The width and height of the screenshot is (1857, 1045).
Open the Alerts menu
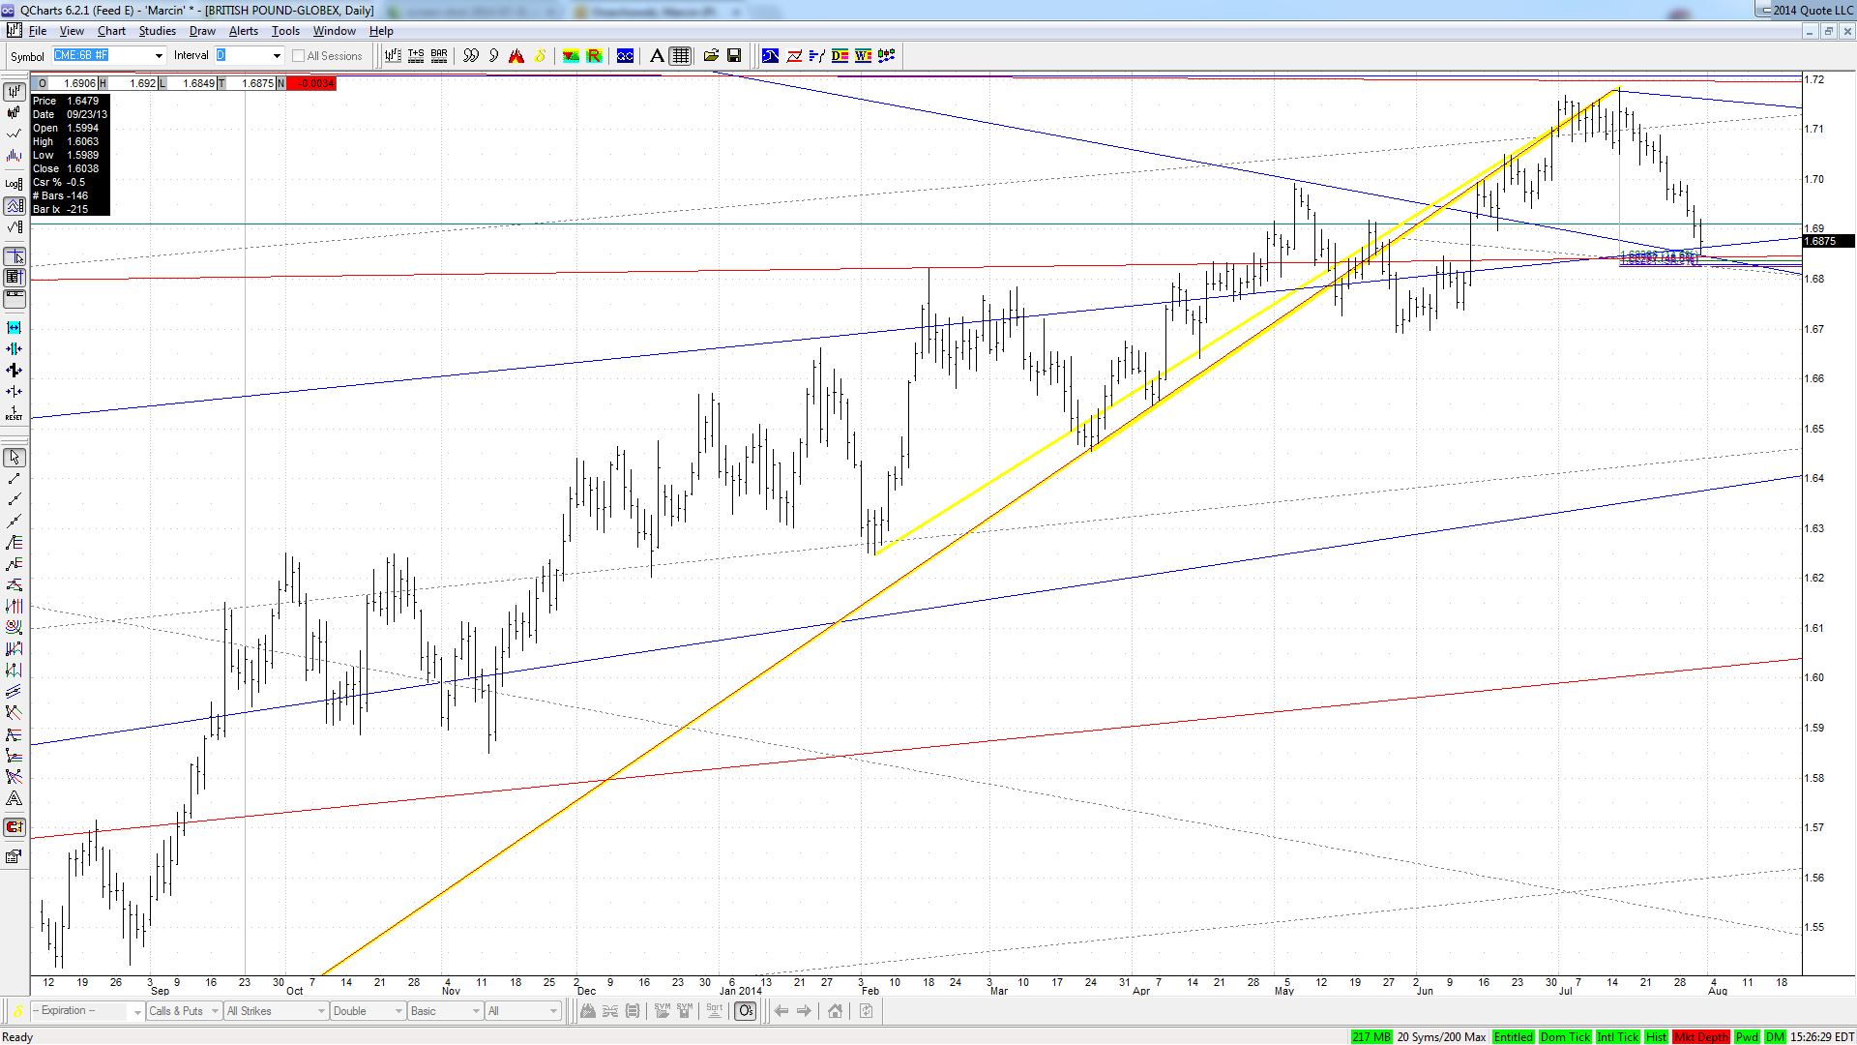tap(243, 31)
